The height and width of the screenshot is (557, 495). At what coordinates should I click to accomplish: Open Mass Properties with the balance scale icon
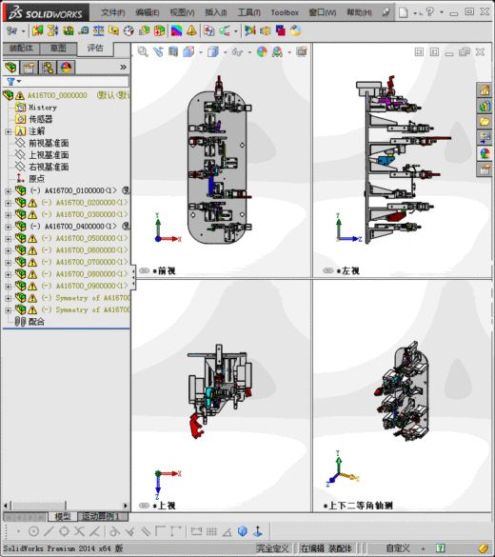coord(98,30)
